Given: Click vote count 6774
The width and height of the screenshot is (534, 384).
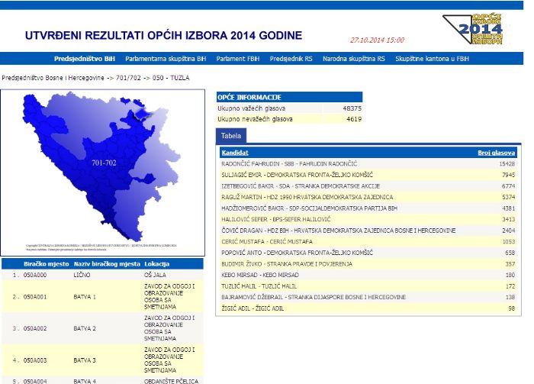Looking at the screenshot, I should (508, 186).
